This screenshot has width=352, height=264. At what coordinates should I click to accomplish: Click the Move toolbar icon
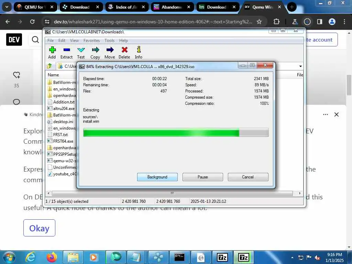[x=110, y=53]
